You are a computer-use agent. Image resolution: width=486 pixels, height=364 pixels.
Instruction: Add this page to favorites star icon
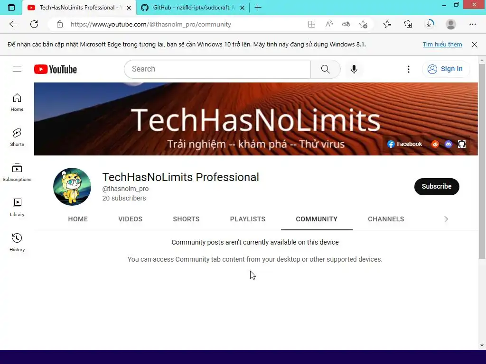tap(363, 24)
